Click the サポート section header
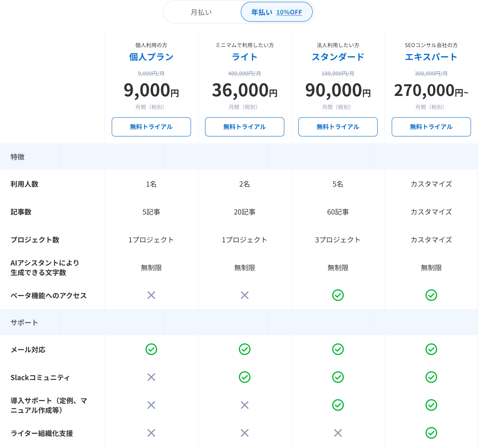 24,323
